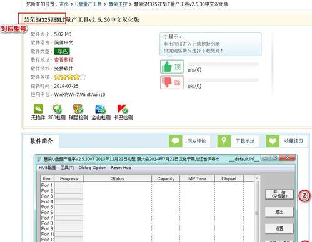Viewport: 312px width, 242px height.
Task: Click the Port 1 progress bar
Action: (69, 185)
